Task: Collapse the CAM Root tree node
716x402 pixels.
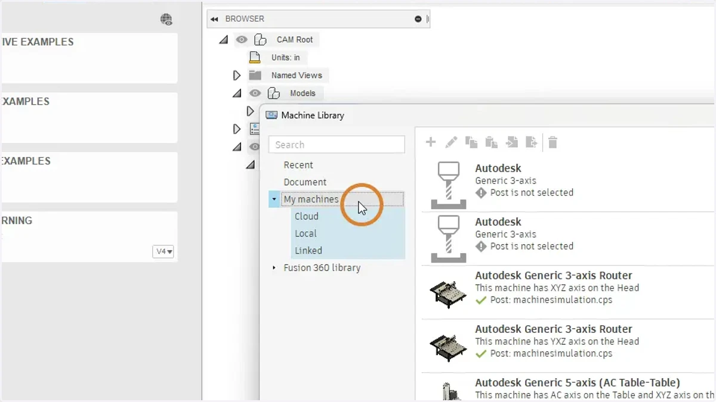Action: (x=223, y=40)
